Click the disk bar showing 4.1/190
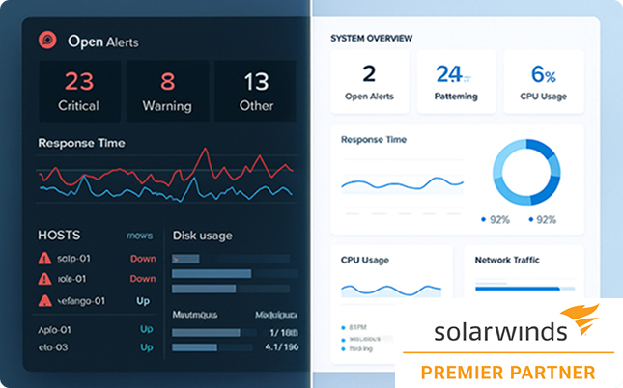 [212, 347]
